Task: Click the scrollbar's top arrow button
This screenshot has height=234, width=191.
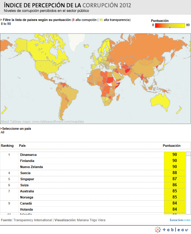Action: 188,153
